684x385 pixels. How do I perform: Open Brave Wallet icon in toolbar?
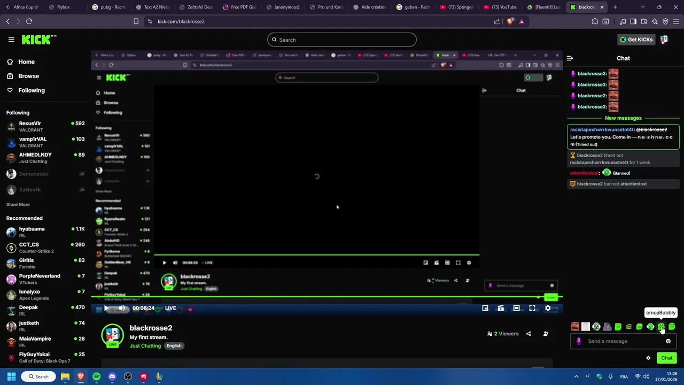coord(644,21)
